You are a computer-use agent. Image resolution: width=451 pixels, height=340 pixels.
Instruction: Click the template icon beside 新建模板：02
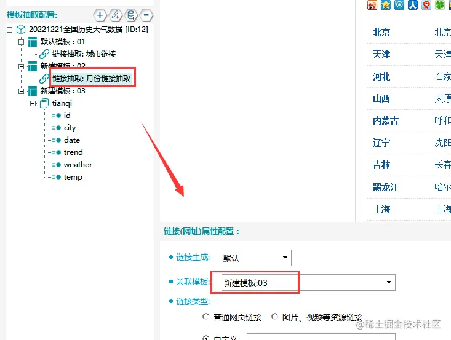pyautogui.click(x=33, y=66)
